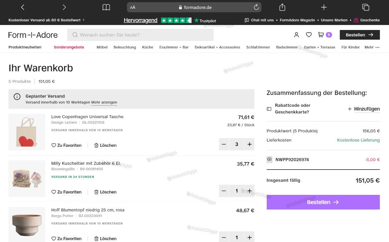Open the Sonderangebote menu
389x242 pixels.
[x=69, y=47]
